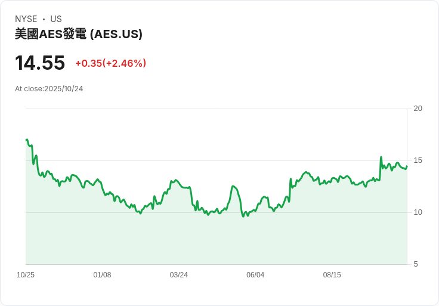Select the 01/08 date axis label

(102, 275)
